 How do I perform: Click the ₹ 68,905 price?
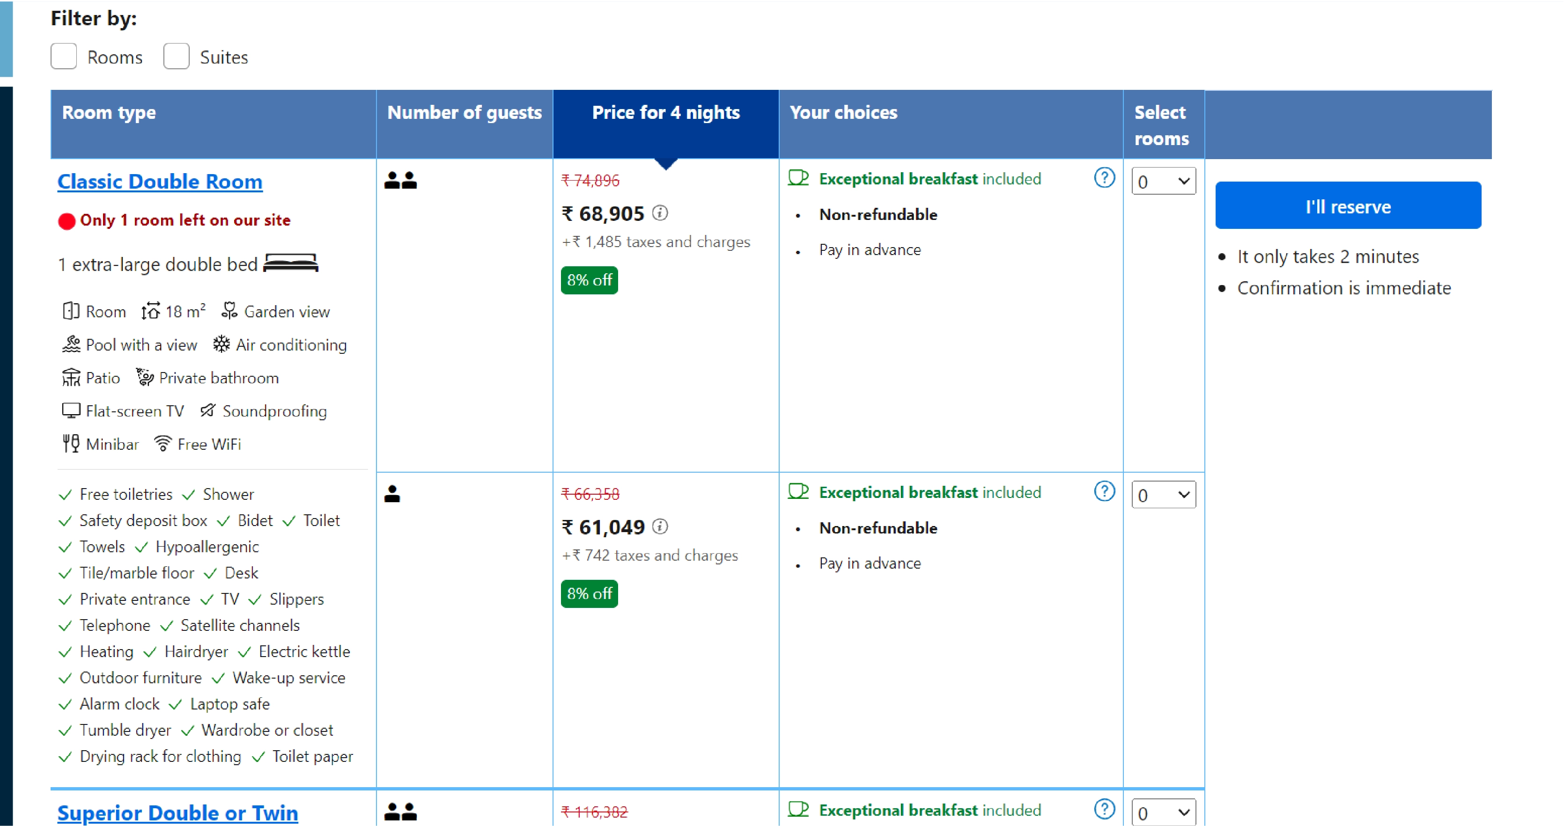(x=602, y=213)
